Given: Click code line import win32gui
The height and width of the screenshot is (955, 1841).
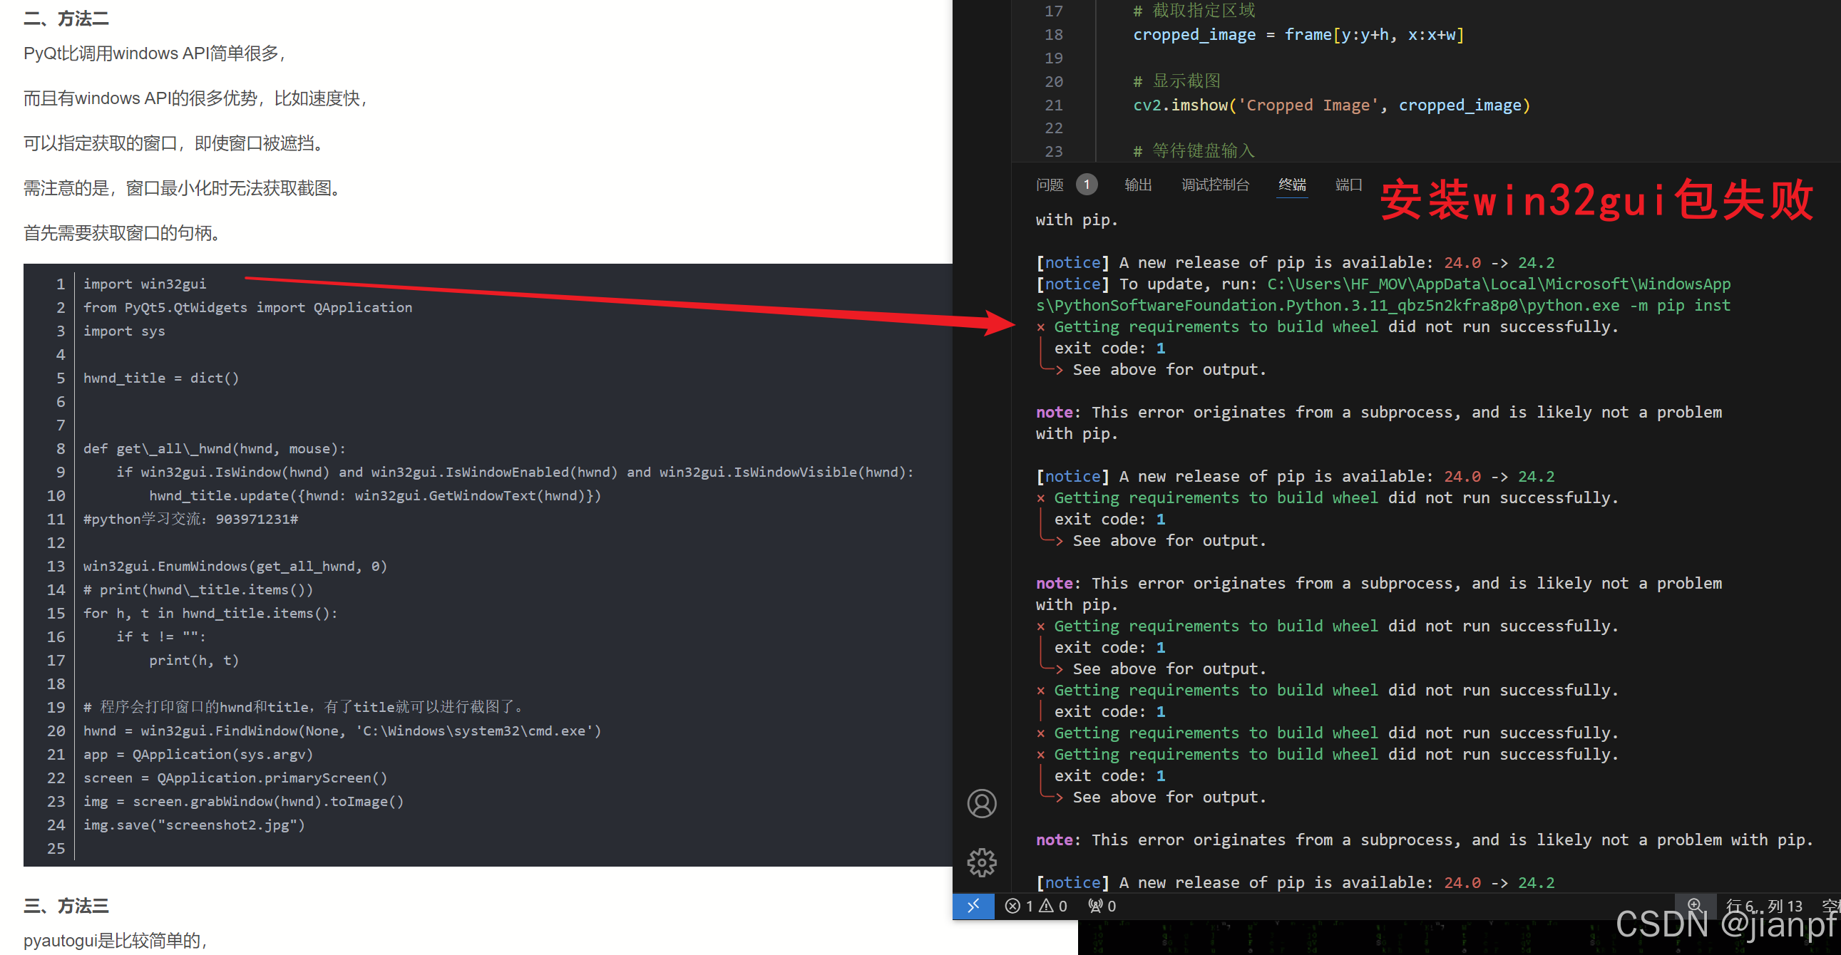Looking at the screenshot, I should (x=145, y=284).
